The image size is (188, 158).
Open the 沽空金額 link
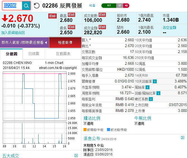pyautogui.click(x=169, y=28)
